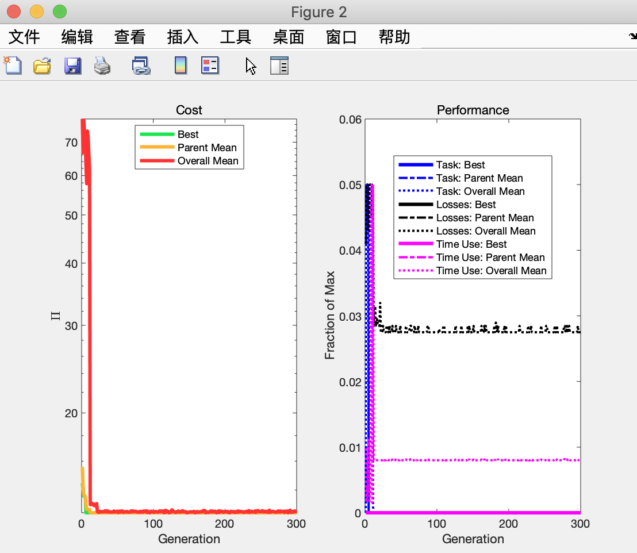This screenshot has width=637, height=553.
Task: Click 'Time Use: Best' legend entry
Action: pos(471,244)
